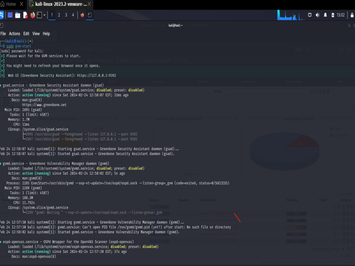Click the Greenbone Web UI URL https://127.0.0.1:9392

click(x=97, y=75)
